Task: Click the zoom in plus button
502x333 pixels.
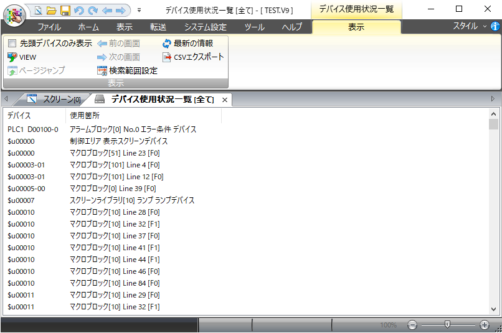Action: [x=485, y=325]
